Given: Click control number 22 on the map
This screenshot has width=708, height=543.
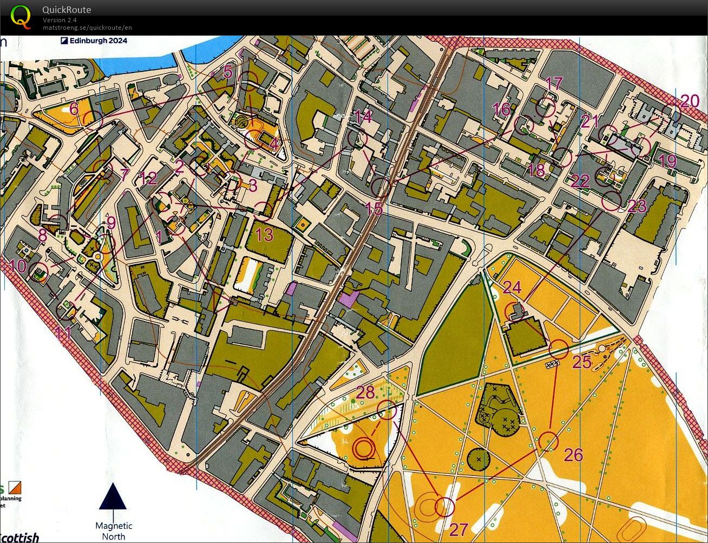Looking at the screenshot, I should [580, 181].
